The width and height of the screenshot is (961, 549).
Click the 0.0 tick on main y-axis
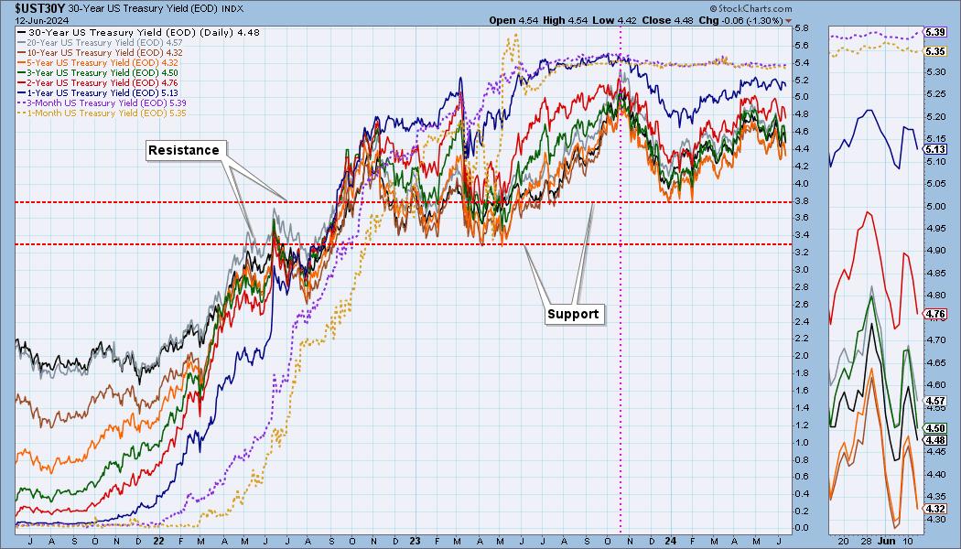pos(801,528)
